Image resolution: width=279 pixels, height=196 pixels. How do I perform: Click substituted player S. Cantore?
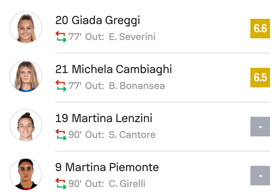132,135
